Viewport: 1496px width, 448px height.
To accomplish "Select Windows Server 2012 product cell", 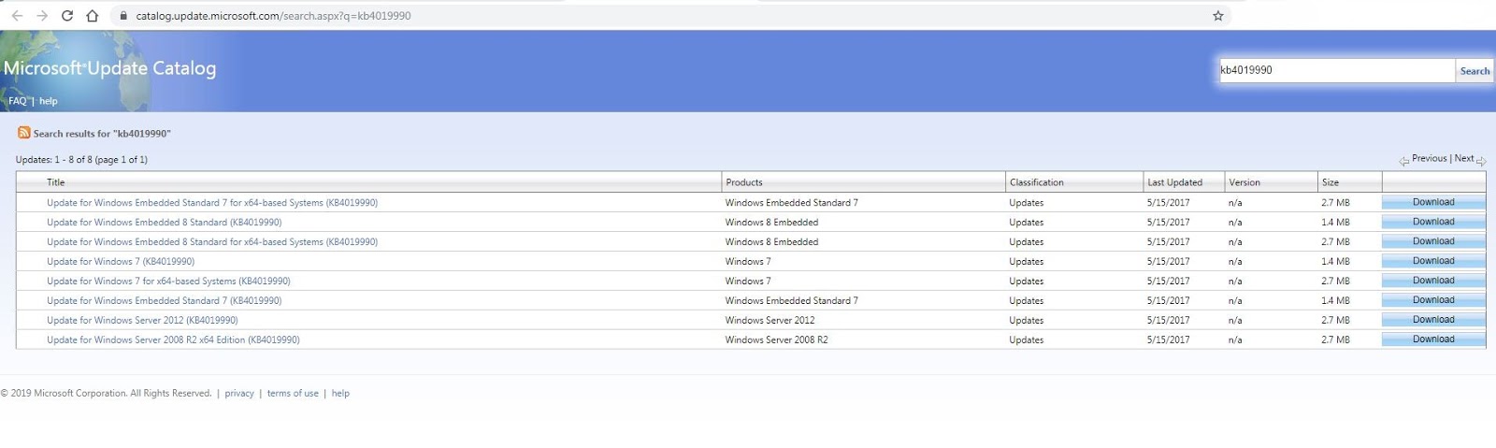I will click(x=770, y=321).
